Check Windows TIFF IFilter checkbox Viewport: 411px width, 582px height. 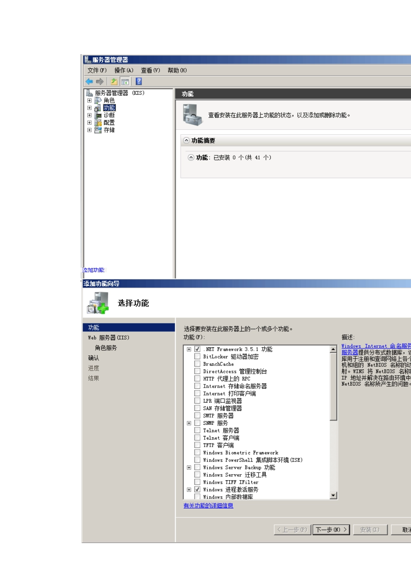[x=197, y=482]
